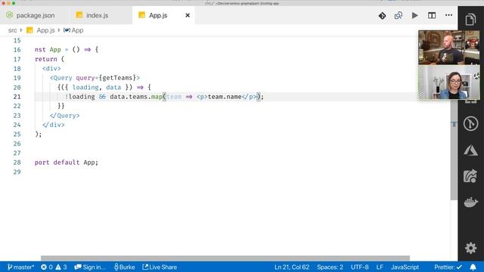Split the editor layout
The height and width of the screenshot is (272, 484).
(432, 15)
